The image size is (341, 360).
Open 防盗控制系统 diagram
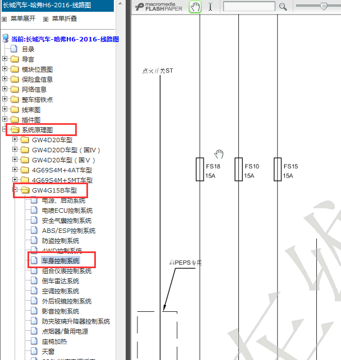pyautogui.click(x=61, y=241)
